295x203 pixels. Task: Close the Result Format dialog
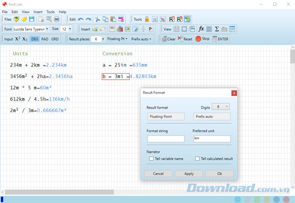click(x=234, y=93)
